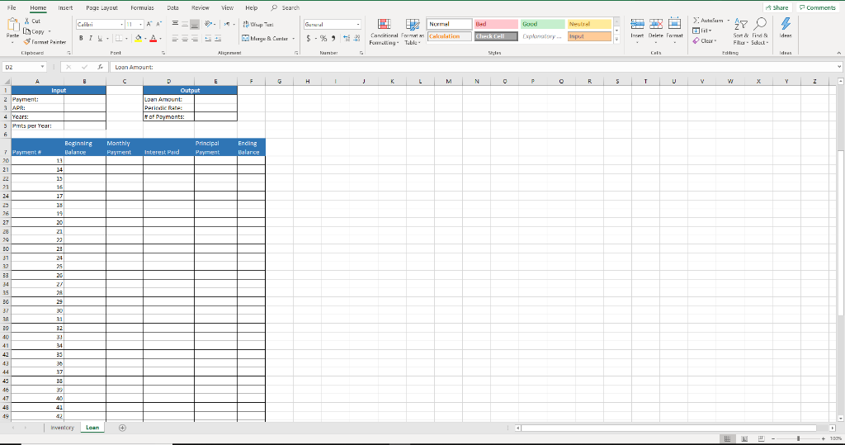Open the General number format dropdown
845x445 pixels.
point(358,24)
